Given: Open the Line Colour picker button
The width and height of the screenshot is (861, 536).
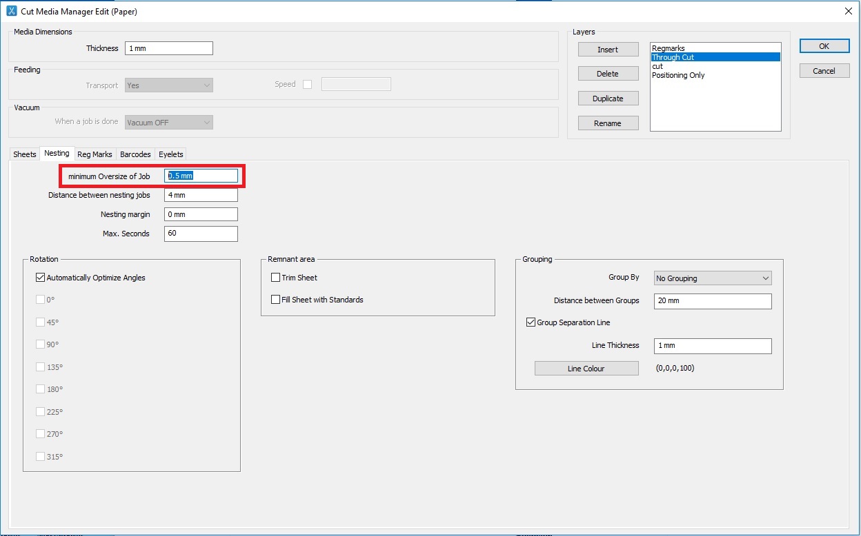Looking at the screenshot, I should tap(586, 369).
